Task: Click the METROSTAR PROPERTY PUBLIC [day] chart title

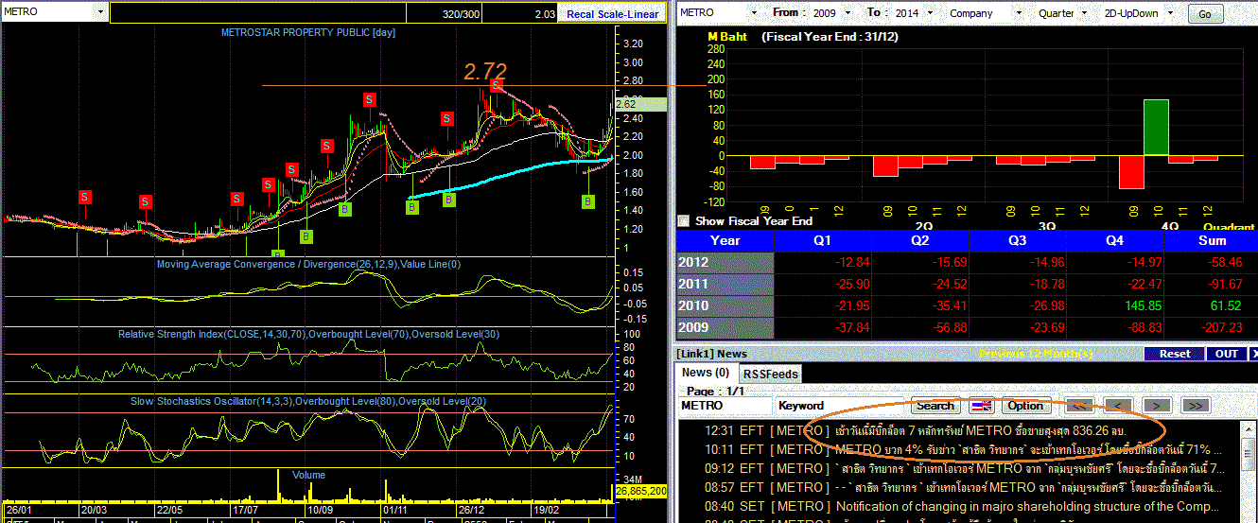Action: point(308,32)
